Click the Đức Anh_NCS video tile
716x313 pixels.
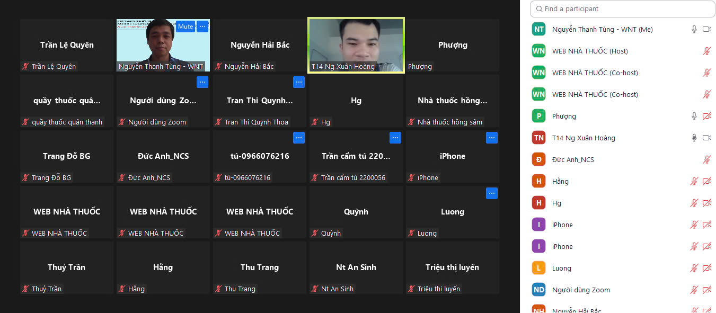pos(163,156)
